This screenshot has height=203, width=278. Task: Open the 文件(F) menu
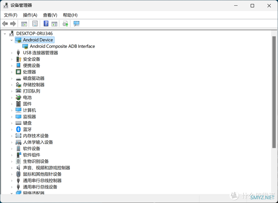pos(11,15)
